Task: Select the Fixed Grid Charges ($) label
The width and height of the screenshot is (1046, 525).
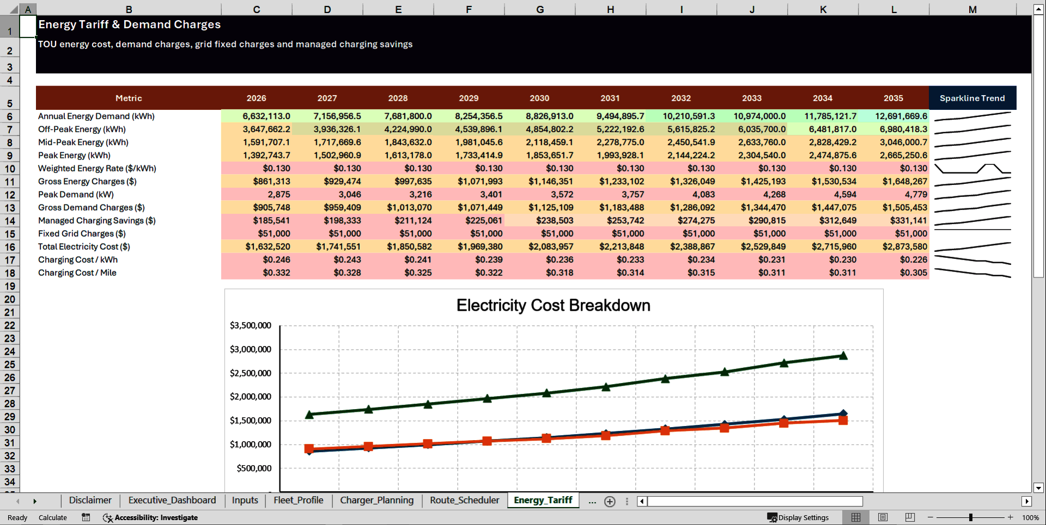Action: [82, 234]
